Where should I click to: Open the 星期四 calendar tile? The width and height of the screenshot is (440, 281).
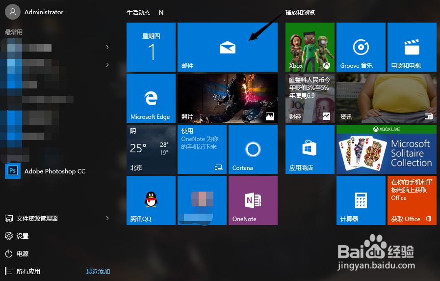point(151,47)
